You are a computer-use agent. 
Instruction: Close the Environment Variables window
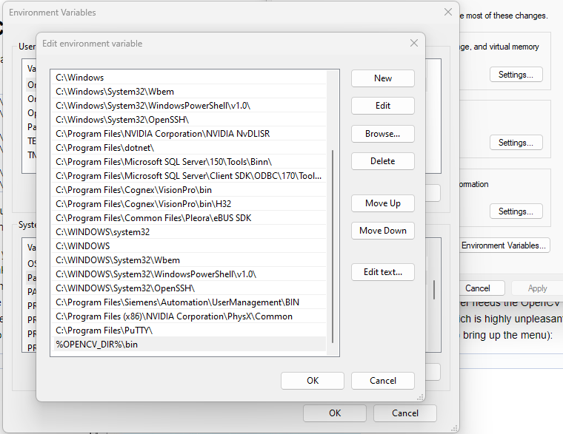447,13
